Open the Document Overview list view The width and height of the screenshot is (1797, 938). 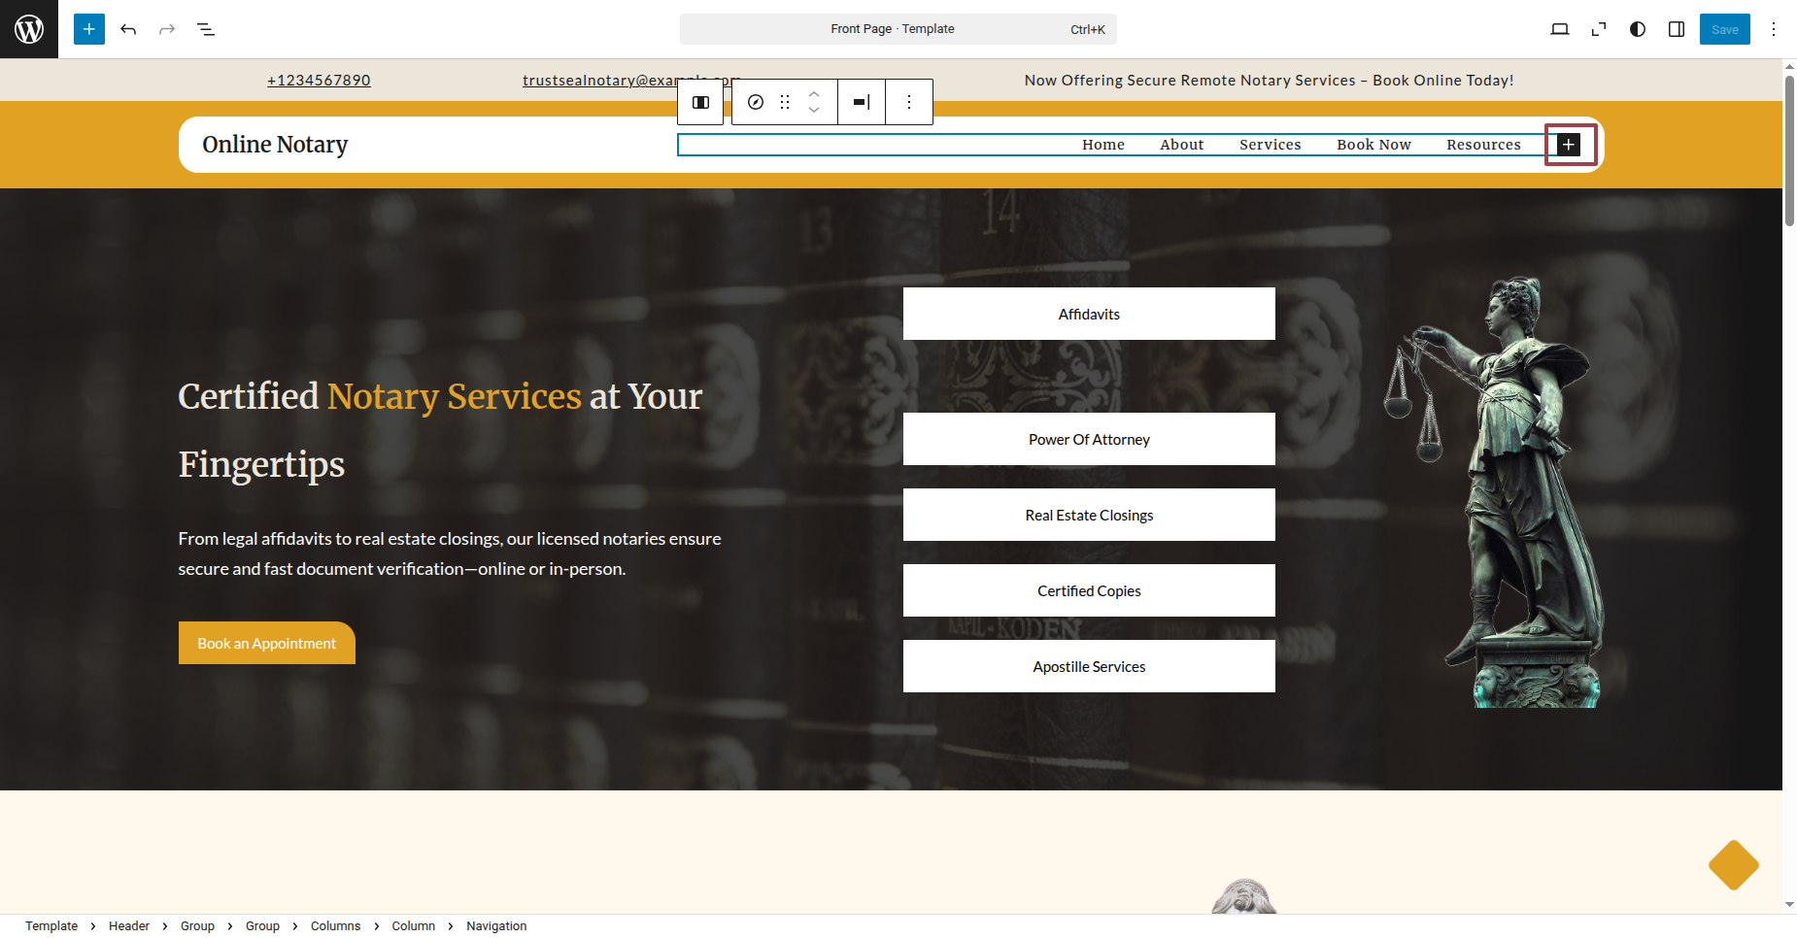[206, 29]
